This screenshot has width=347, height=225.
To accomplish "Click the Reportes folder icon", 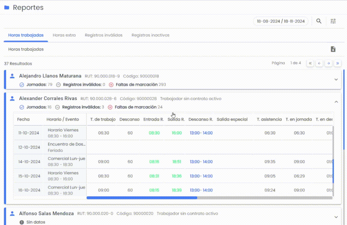I will pos(7,8).
